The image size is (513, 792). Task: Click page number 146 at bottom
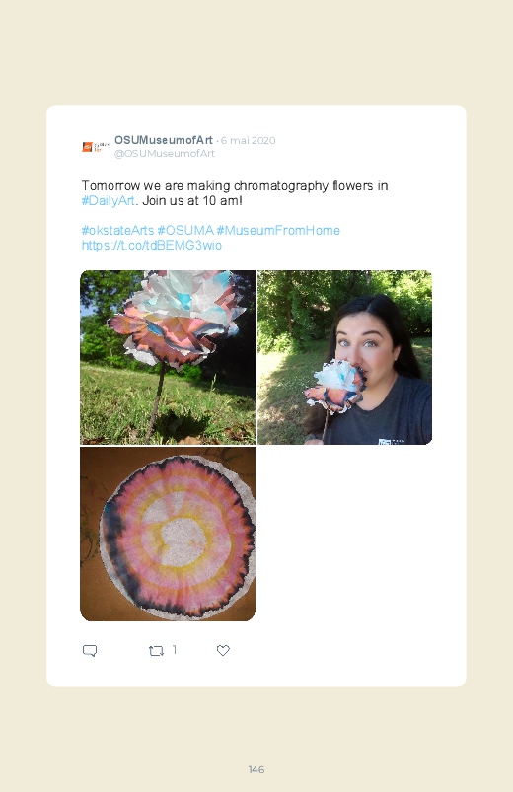(x=256, y=769)
